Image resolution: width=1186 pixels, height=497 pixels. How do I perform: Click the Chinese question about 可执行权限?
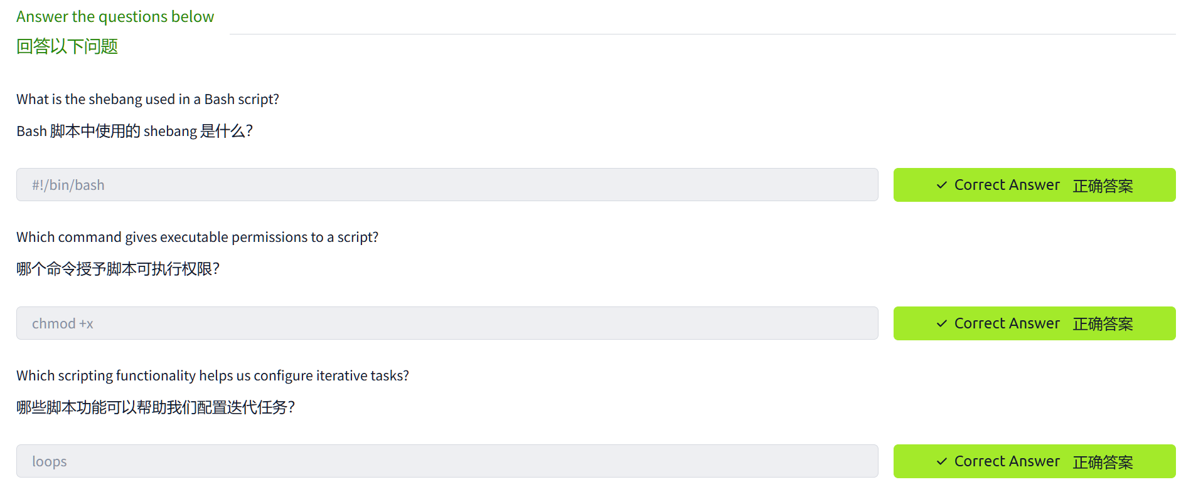[118, 269]
